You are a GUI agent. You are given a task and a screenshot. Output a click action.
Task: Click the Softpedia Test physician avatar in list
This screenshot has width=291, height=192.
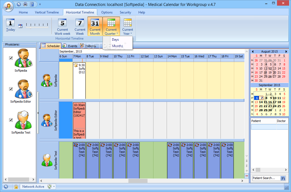[23, 120]
